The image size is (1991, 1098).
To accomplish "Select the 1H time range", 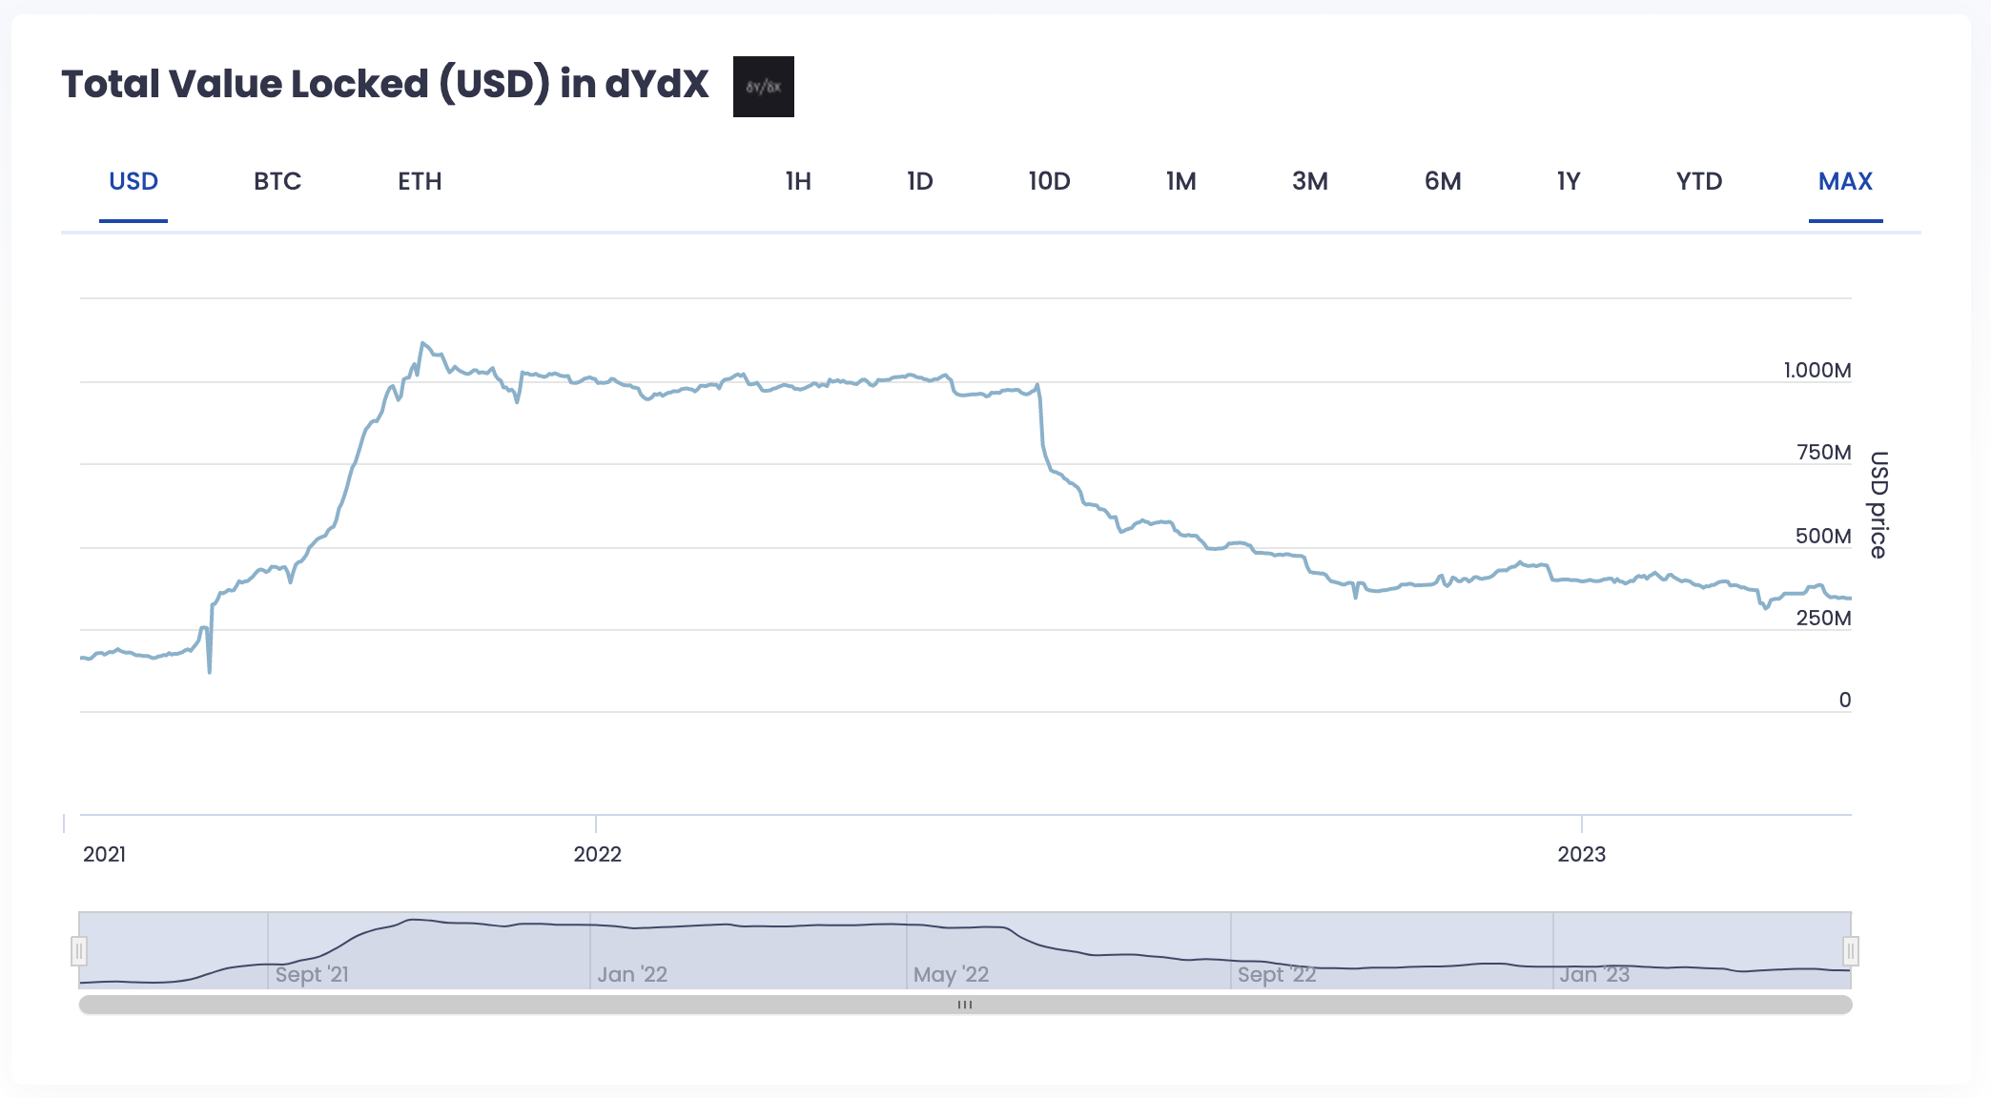I will click(x=798, y=181).
